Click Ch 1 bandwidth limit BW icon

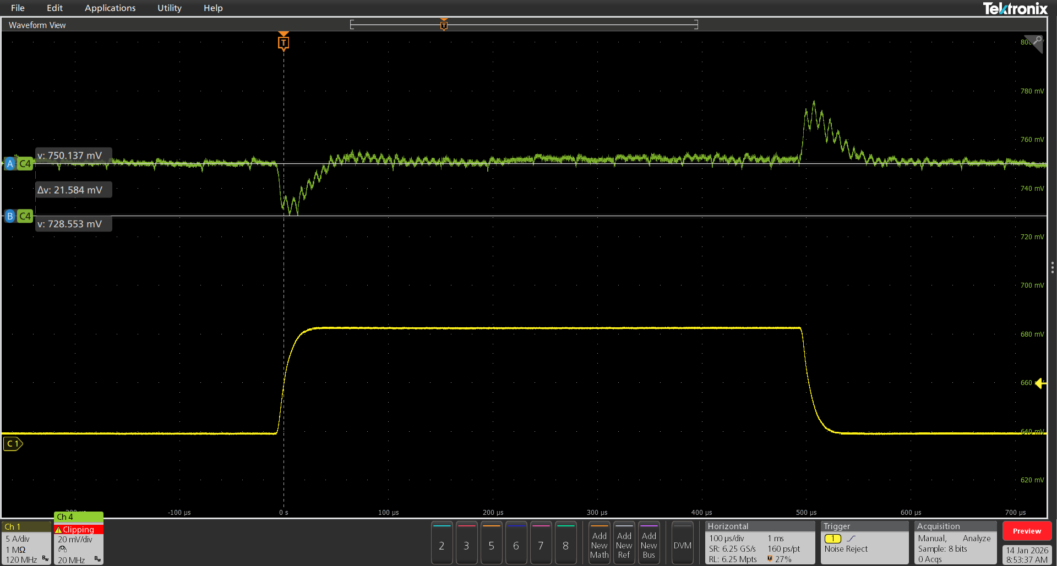coord(45,559)
